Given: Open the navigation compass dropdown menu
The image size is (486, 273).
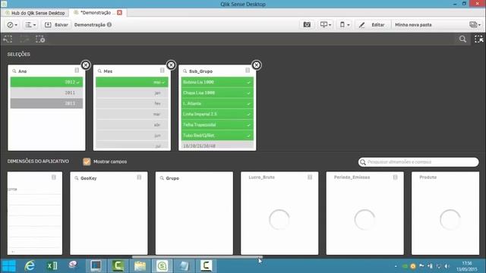Looking at the screenshot, I should (12, 25).
